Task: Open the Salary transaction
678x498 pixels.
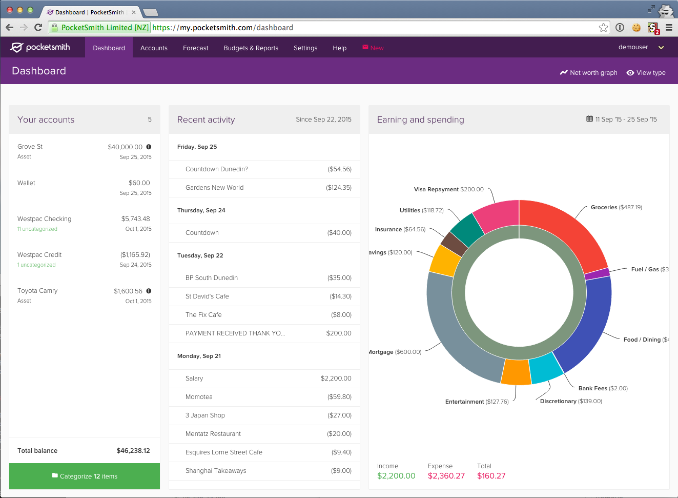Action: 264,379
